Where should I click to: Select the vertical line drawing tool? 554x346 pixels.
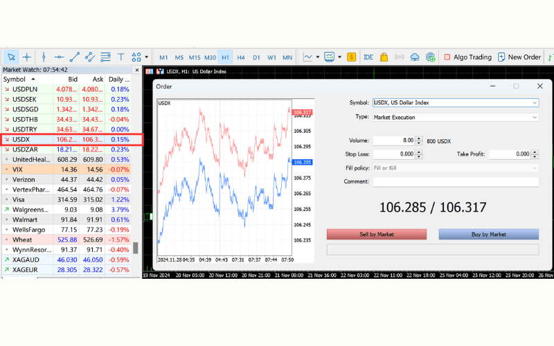point(44,57)
